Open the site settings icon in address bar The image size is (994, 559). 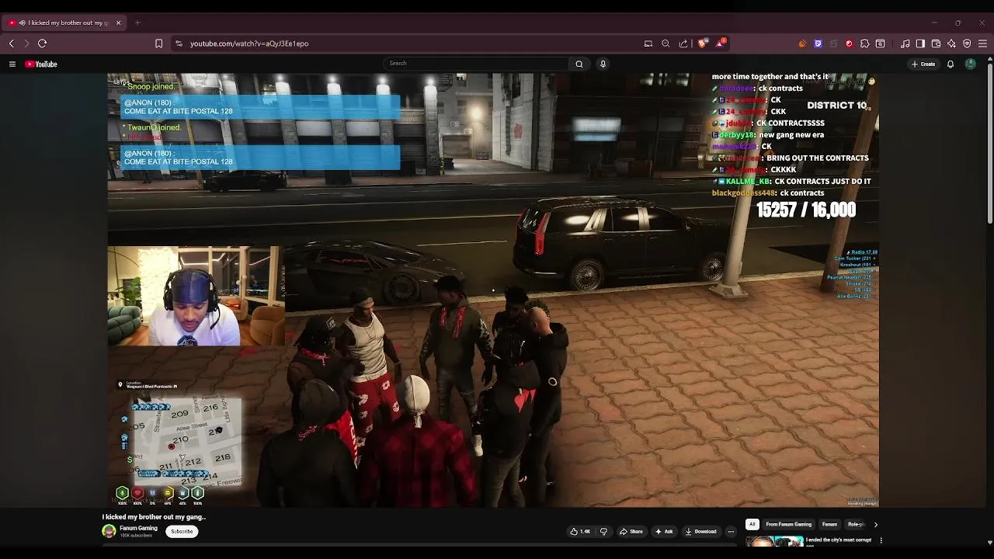pyautogui.click(x=179, y=43)
